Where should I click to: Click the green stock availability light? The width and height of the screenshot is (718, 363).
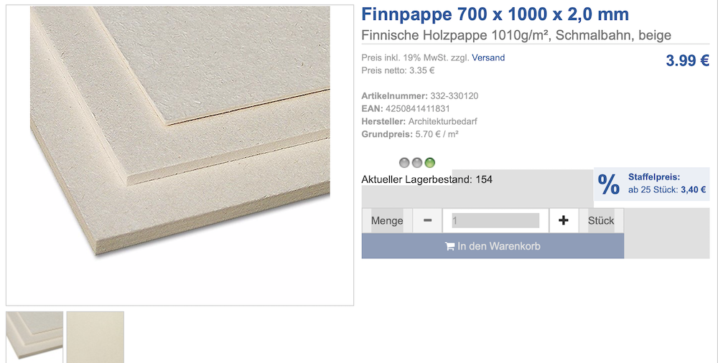[429, 163]
